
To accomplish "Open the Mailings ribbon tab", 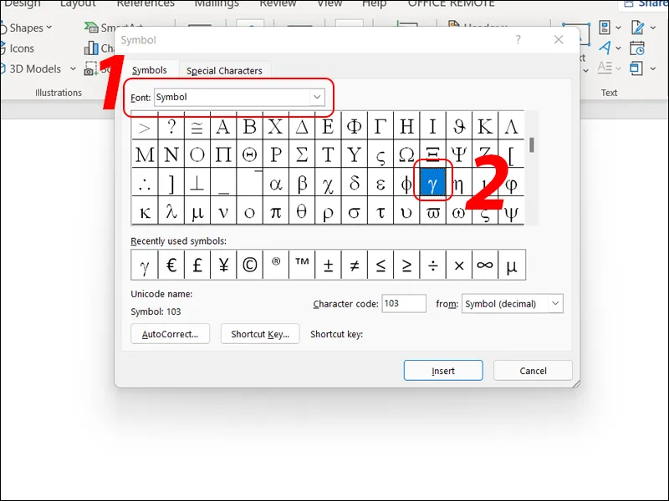I will click(217, 3).
